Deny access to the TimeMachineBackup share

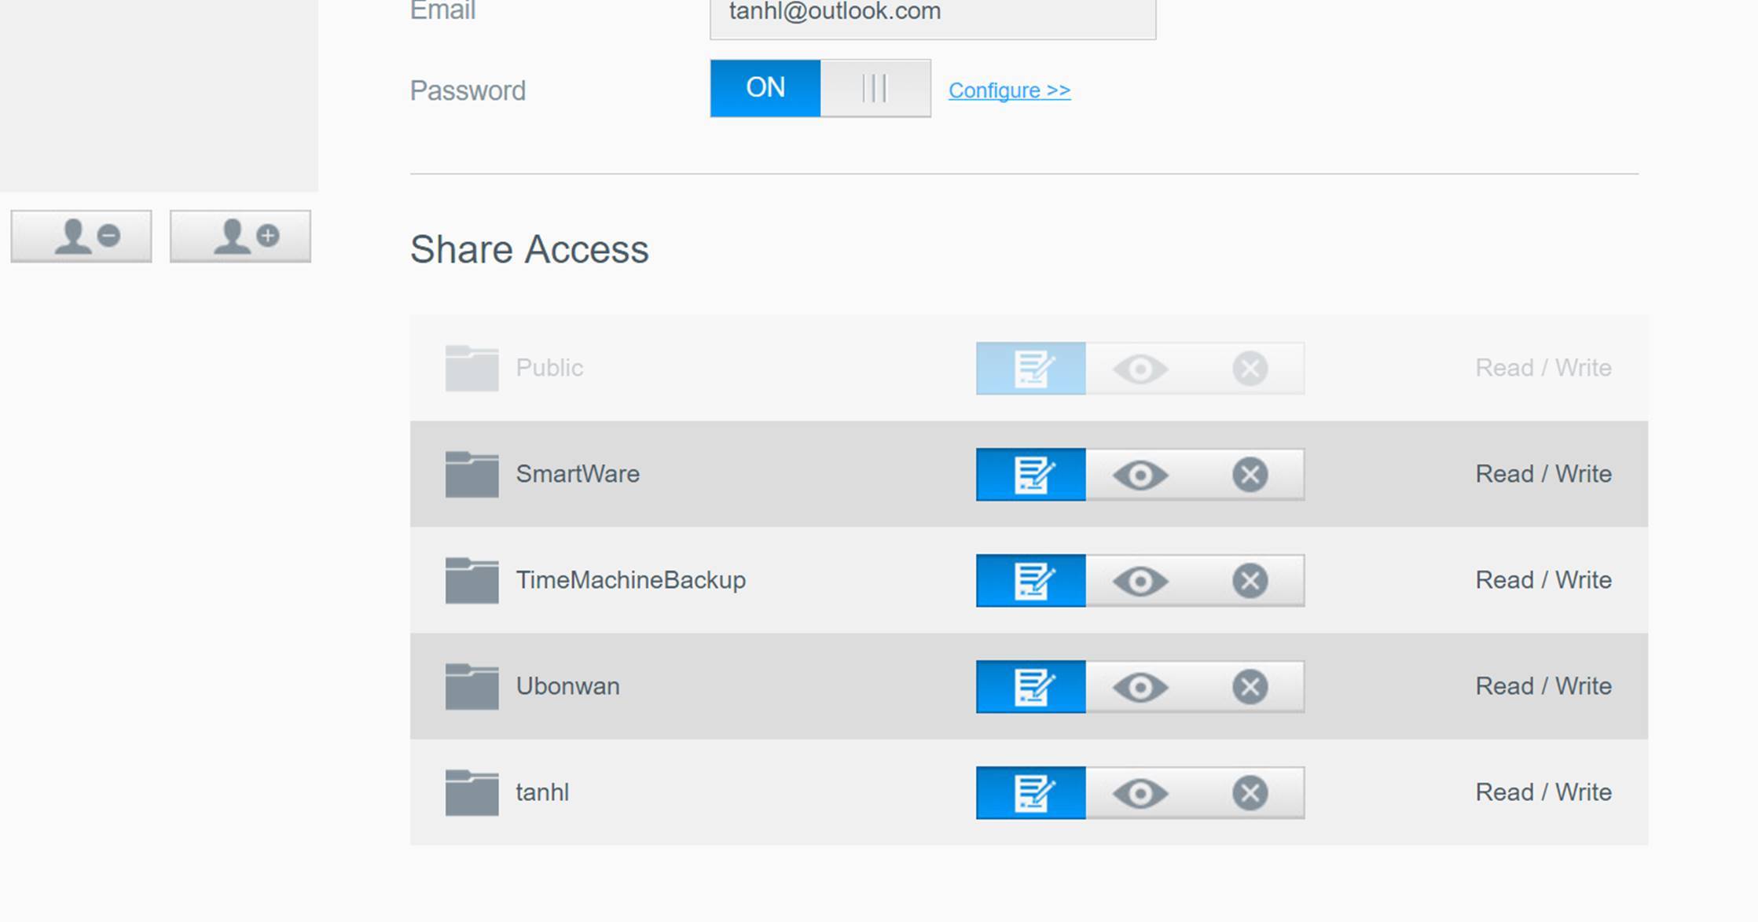tap(1250, 581)
